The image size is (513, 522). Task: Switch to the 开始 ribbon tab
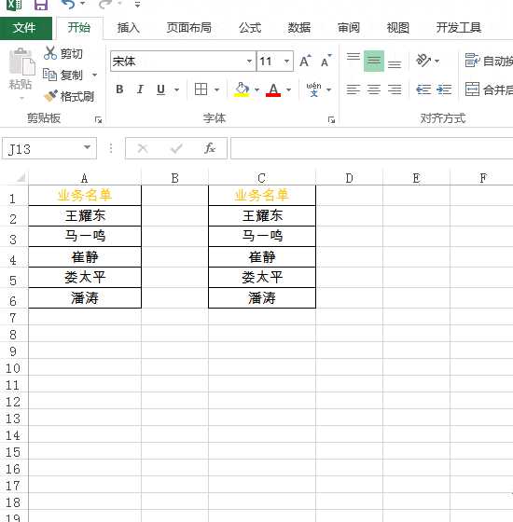(79, 28)
